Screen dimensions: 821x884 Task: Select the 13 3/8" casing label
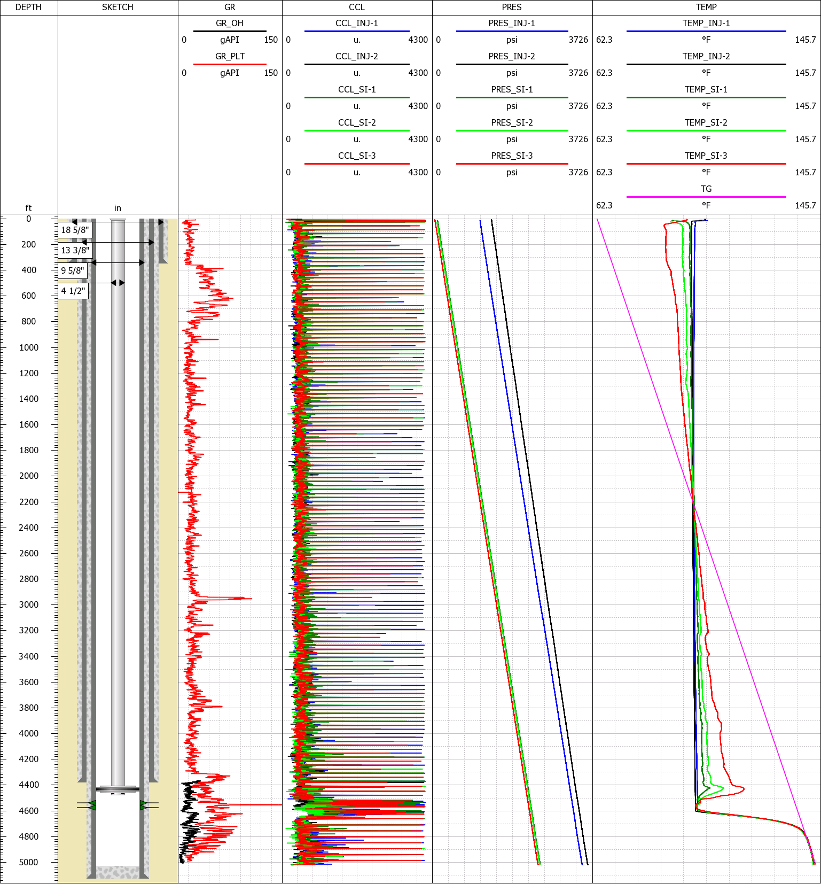(x=75, y=250)
